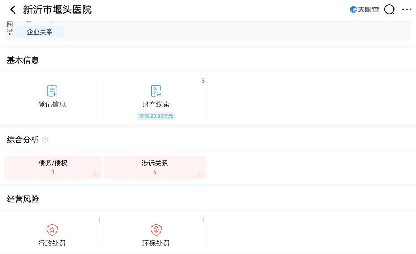Click the 环保处罚 environmental penalty icon
This screenshot has width=416, height=254.
tap(156, 229)
